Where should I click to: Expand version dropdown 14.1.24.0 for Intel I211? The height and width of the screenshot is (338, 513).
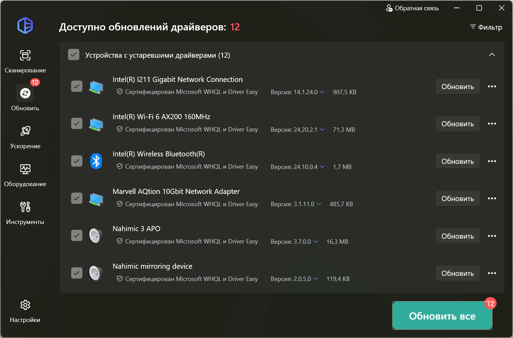[322, 92]
